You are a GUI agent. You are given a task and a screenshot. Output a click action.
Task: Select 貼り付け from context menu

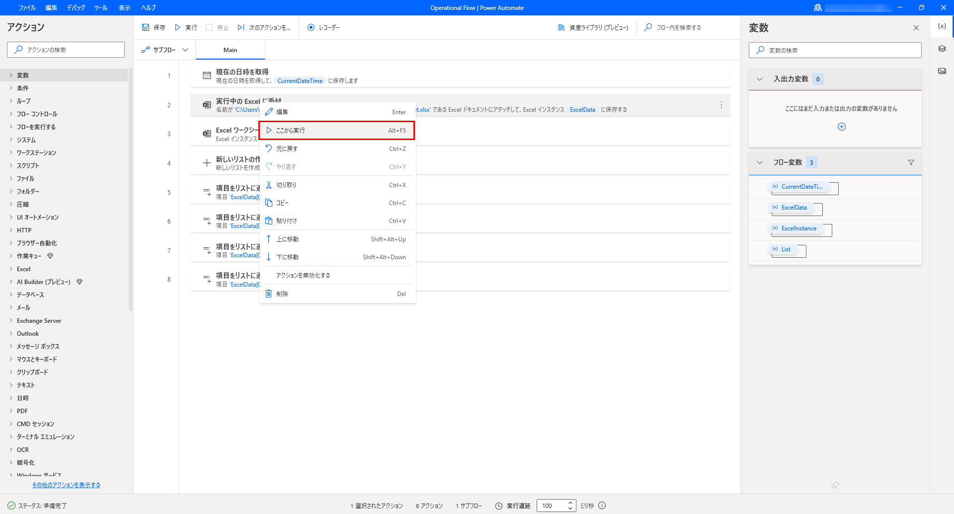338,220
